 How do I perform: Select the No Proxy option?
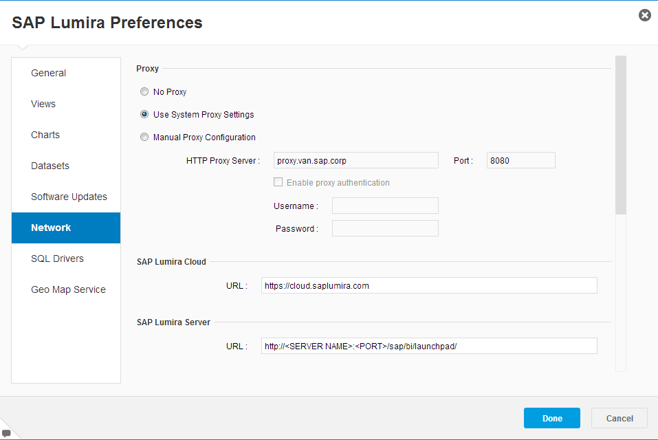(144, 91)
